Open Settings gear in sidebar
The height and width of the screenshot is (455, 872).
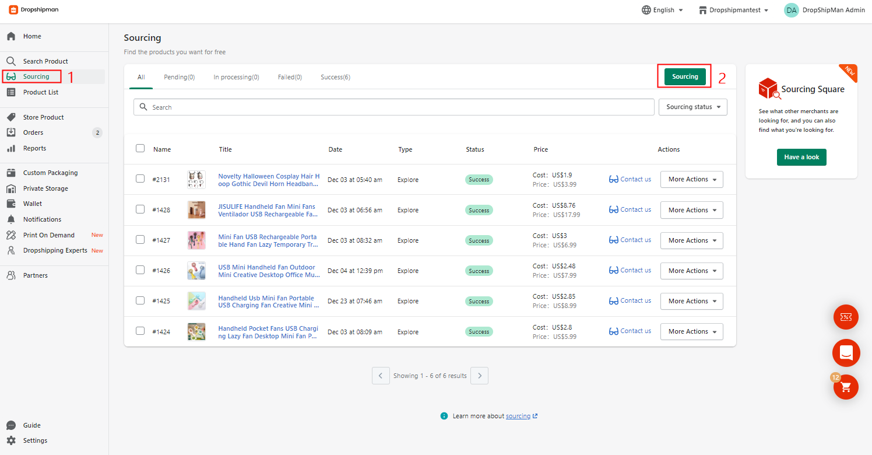(34, 440)
